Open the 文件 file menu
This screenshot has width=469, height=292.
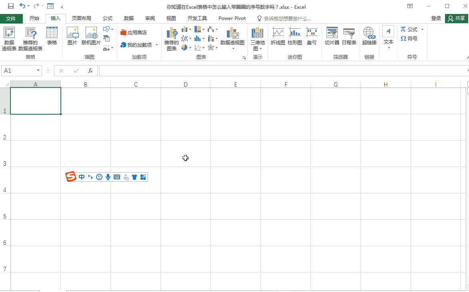(x=11, y=18)
